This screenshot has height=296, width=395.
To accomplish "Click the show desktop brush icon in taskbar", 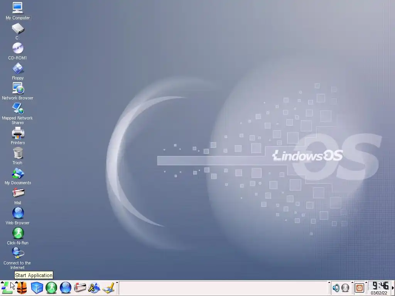I will [x=108, y=288].
